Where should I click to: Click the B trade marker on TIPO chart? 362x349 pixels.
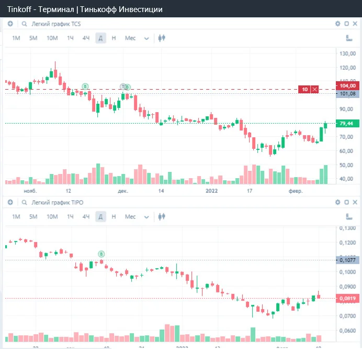[101, 254]
